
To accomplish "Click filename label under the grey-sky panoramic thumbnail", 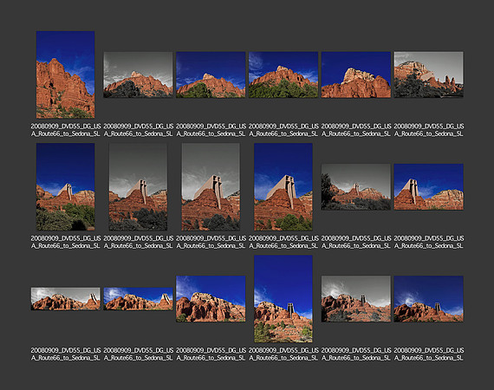I will 66,354.
